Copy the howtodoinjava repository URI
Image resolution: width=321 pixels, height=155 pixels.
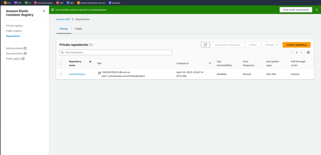(99, 73)
